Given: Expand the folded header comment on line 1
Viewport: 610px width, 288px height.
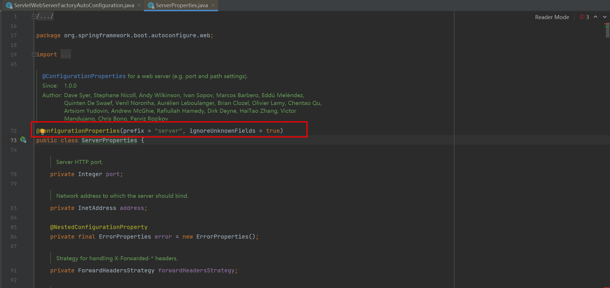Looking at the screenshot, I should (34, 16).
